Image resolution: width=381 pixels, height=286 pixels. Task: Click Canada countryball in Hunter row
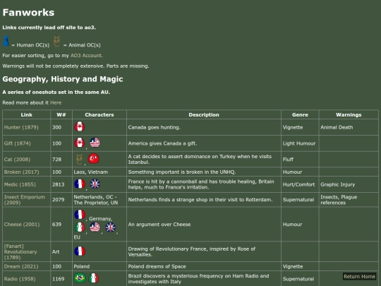point(80,126)
